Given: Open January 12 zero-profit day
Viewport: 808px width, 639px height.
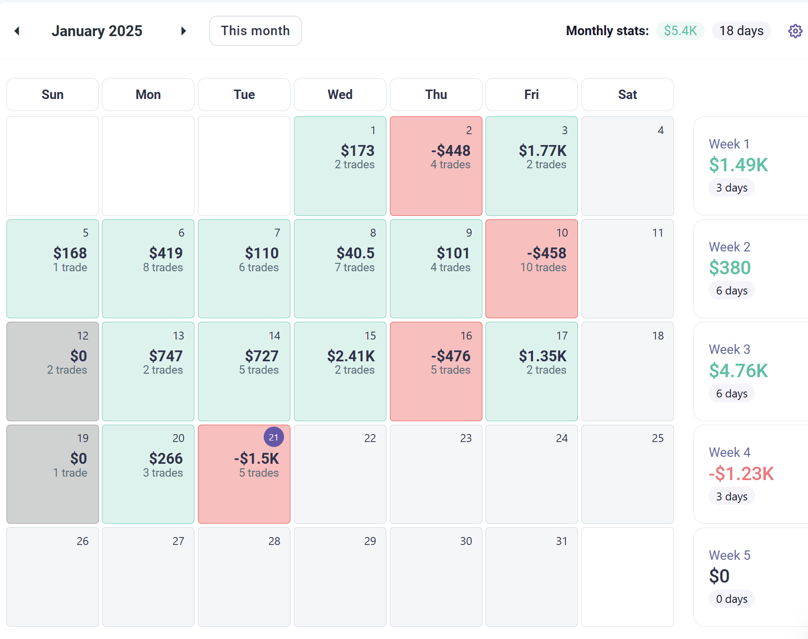Looking at the screenshot, I should [52, 371].
